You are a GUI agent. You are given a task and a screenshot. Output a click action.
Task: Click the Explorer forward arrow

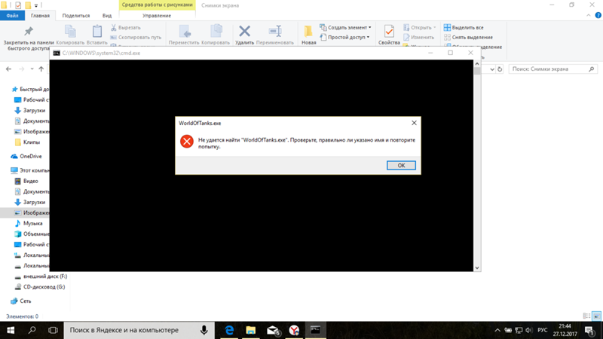[22, 69]
